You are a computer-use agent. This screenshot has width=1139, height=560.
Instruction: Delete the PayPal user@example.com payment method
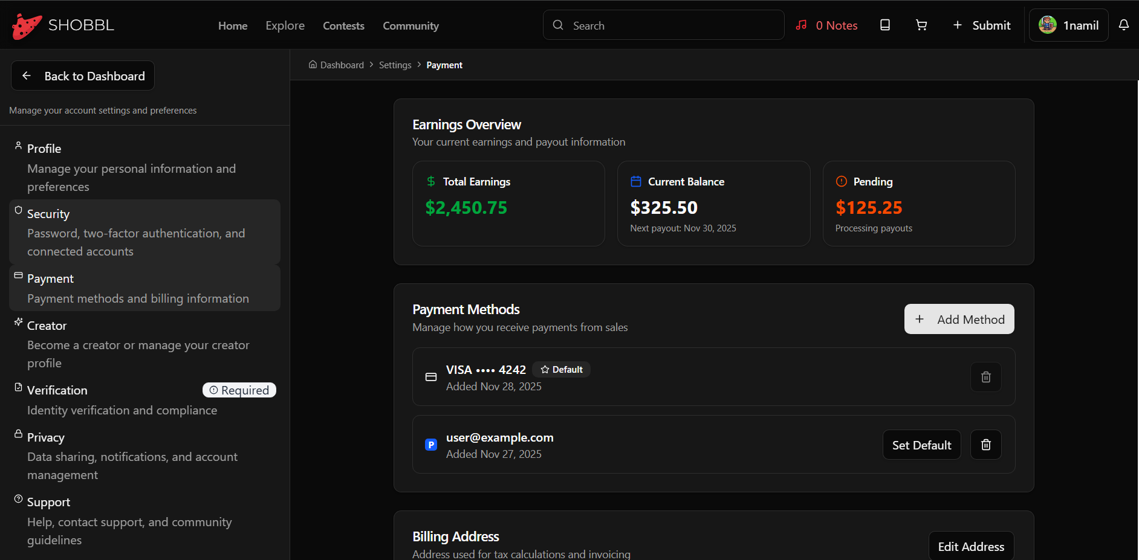point(985,445)
